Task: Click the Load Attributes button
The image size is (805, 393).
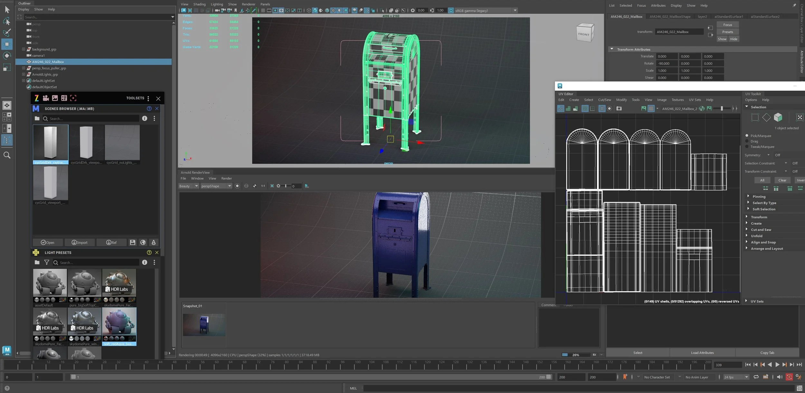Action: click(702, 352)
